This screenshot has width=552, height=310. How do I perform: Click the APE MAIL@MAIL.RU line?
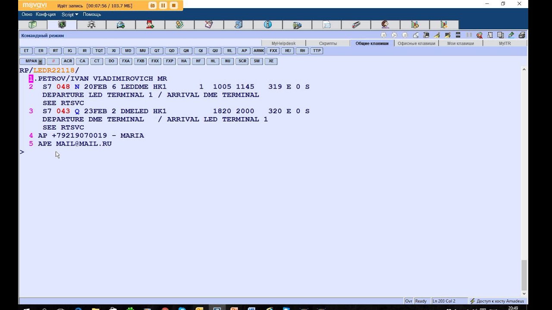point(75,144)
